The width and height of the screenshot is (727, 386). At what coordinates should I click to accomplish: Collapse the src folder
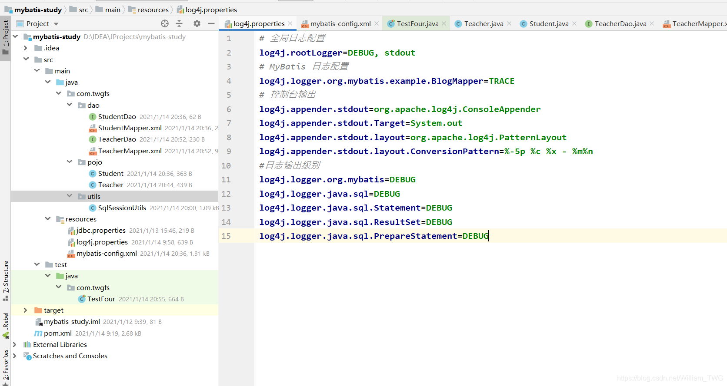[x=26, y=59]
